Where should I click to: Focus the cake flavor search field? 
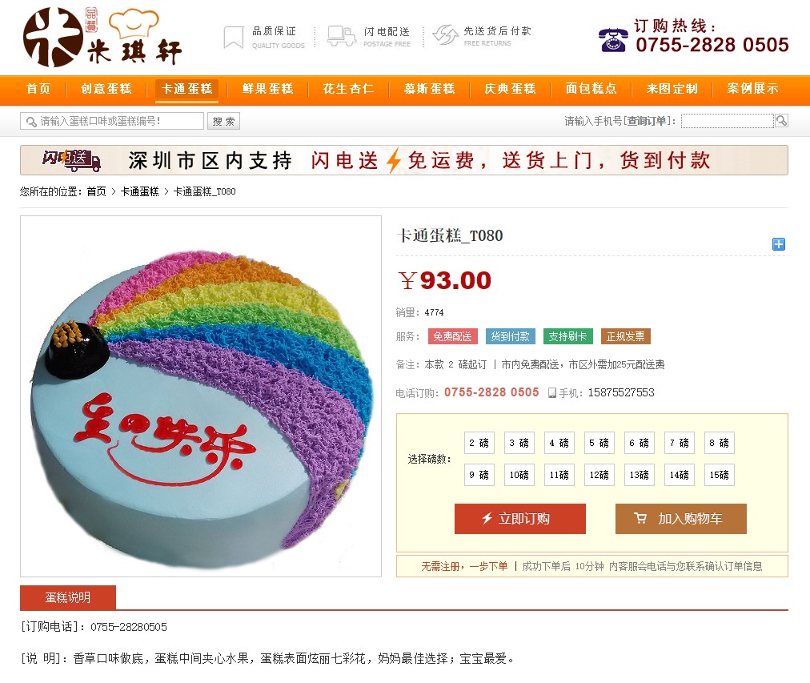point(112,121)
